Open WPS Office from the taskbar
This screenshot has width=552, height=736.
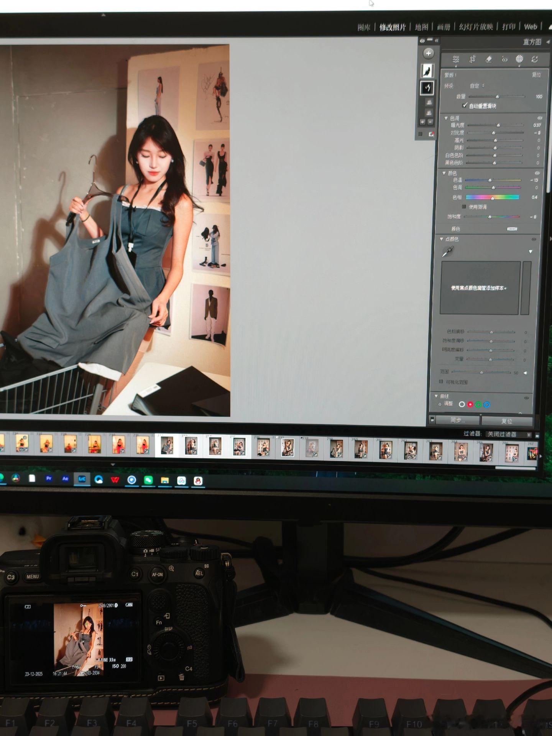pyautogui.click(x=115, y=480)
